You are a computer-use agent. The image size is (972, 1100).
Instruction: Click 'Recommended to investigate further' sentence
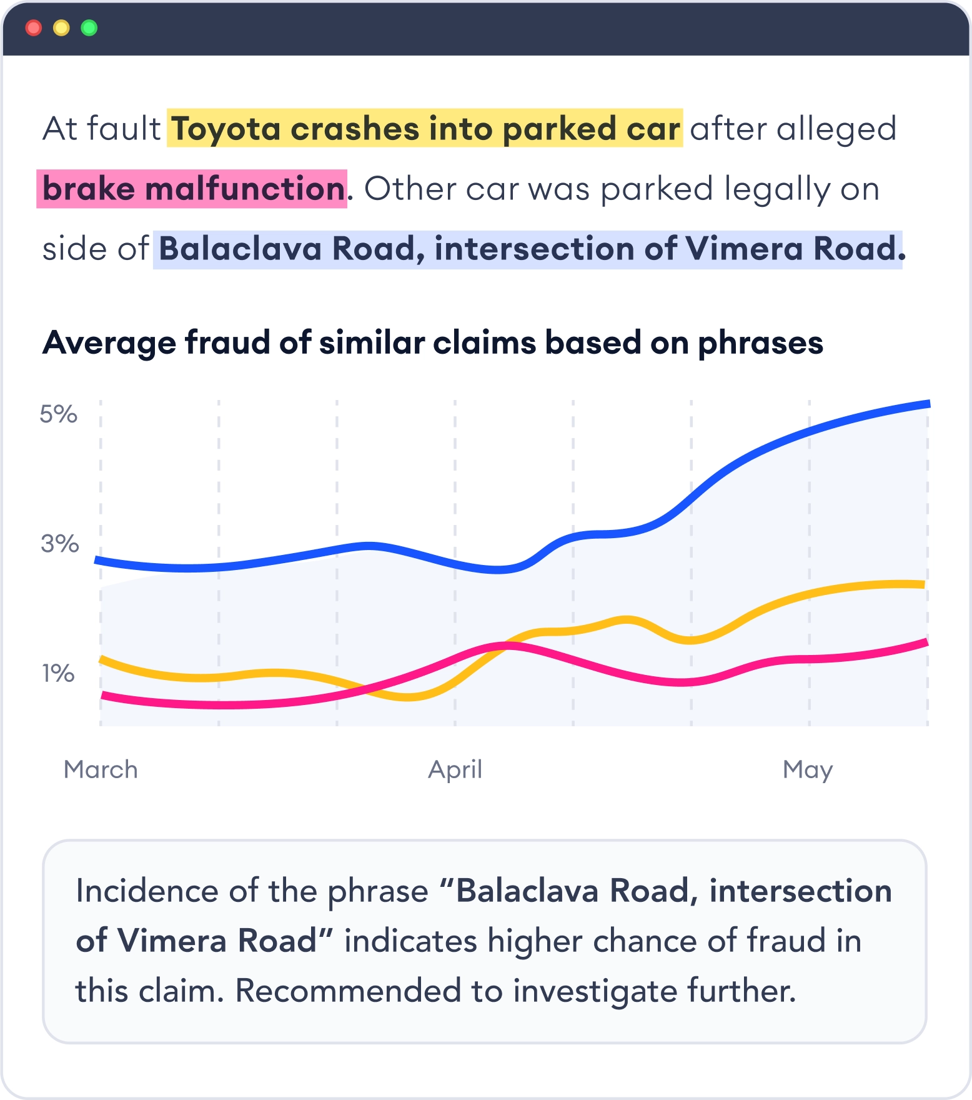coord(515,991)
